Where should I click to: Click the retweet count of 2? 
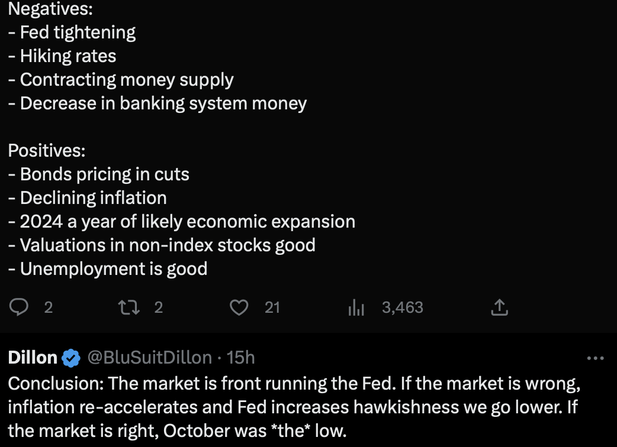click(159, 307)
